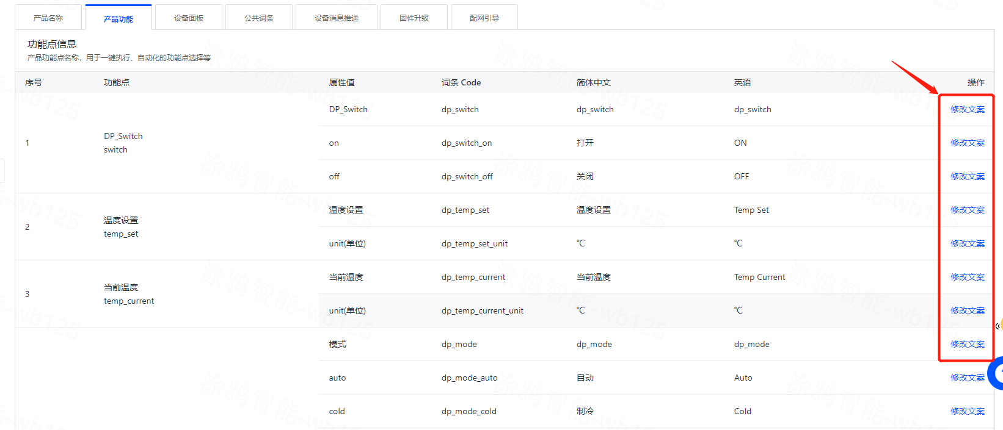This screenshot has width=1003, height=430.
Task: Click the on attribute value cell
Action: click(x=334, y=143)
